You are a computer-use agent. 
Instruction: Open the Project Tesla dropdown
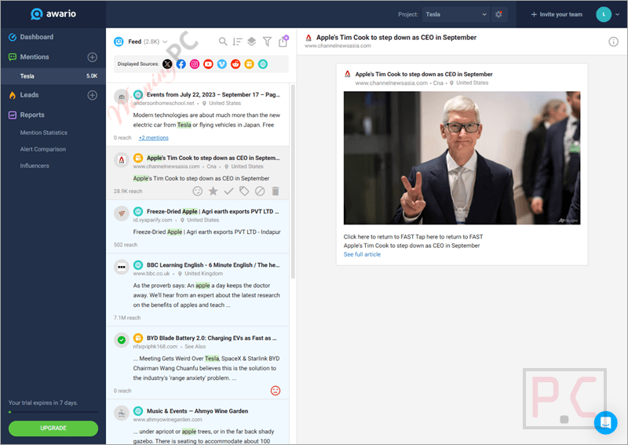(456, 14)
